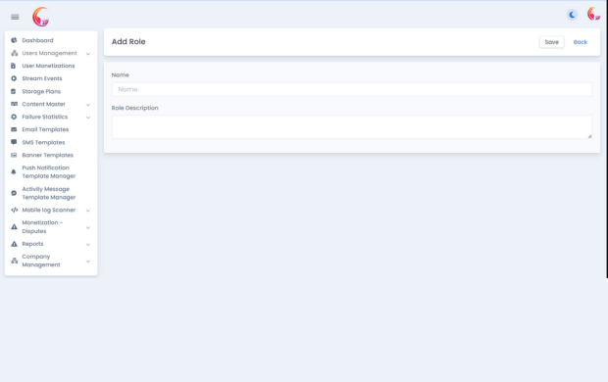
Task: Click the User Monetizations icon
Action: tap(13, 66)
